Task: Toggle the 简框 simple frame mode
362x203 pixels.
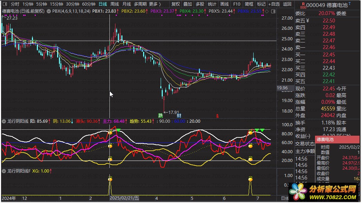Action: click(x=249, y=4)
